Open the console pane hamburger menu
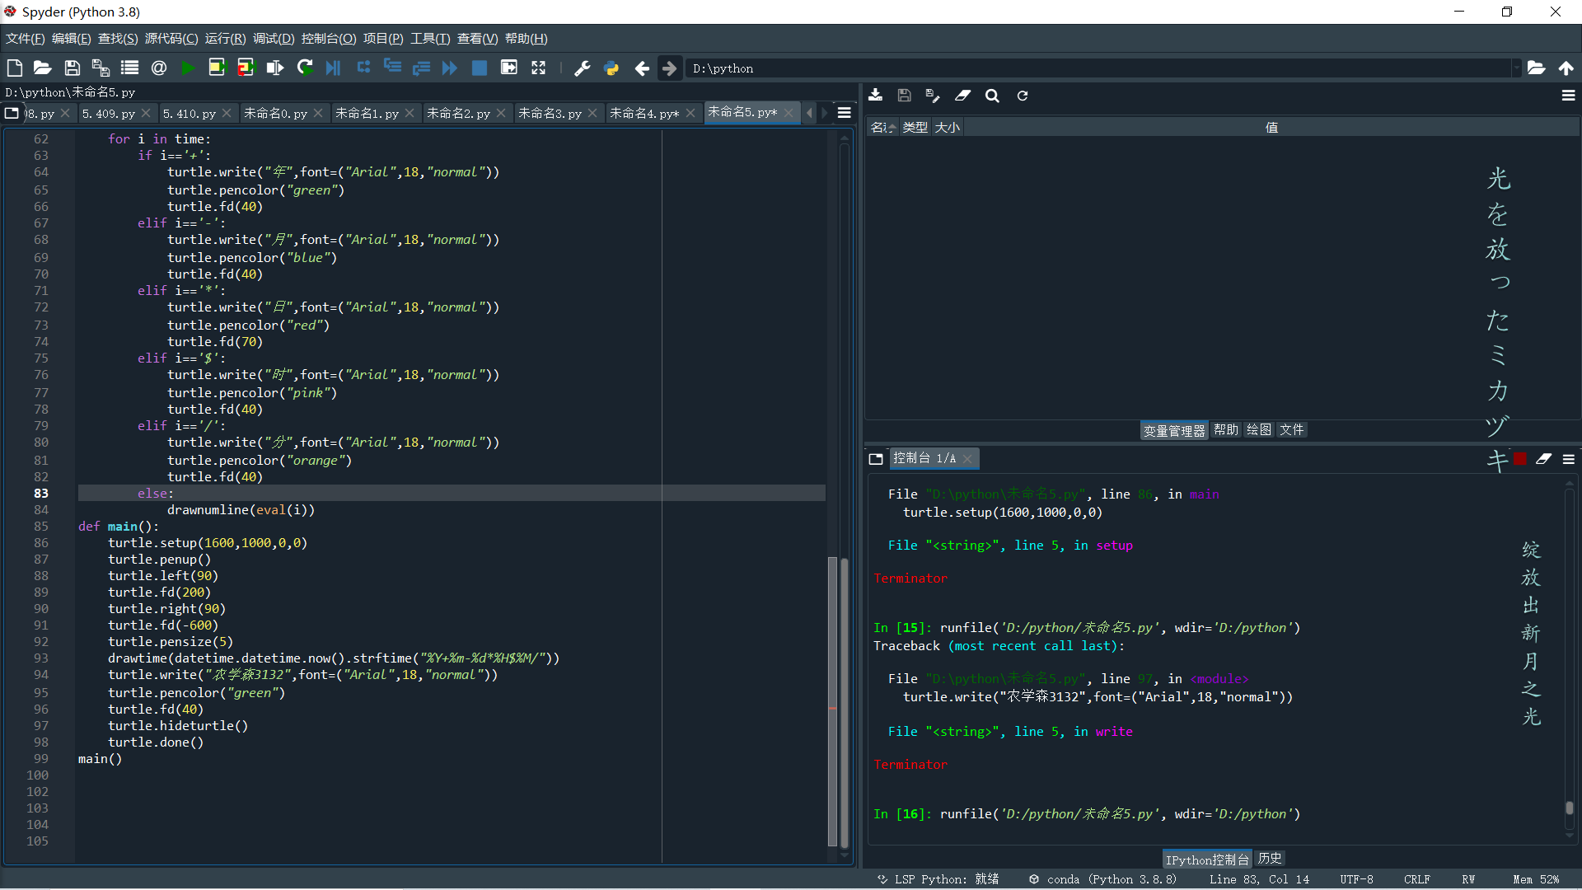1582x890 pixels. click(x=1569, y=459)
